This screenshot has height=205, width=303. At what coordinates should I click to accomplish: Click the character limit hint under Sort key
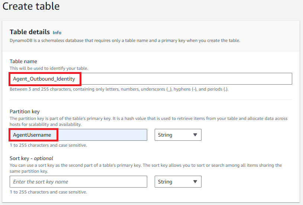click(48, 192)
